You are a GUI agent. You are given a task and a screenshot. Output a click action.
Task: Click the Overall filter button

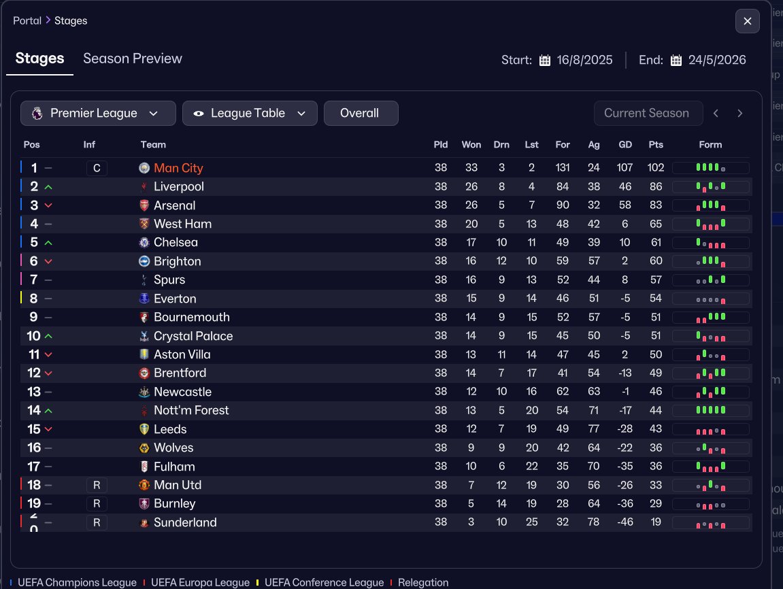[361, 114]
